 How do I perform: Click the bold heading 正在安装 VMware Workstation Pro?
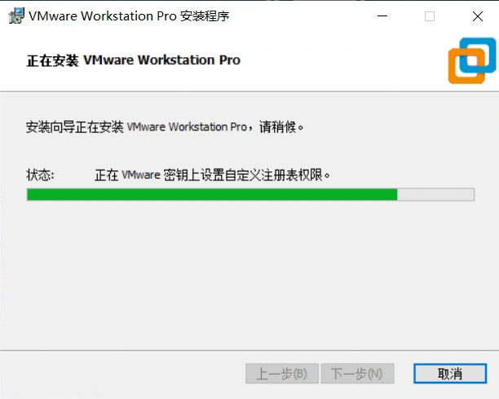134,60
